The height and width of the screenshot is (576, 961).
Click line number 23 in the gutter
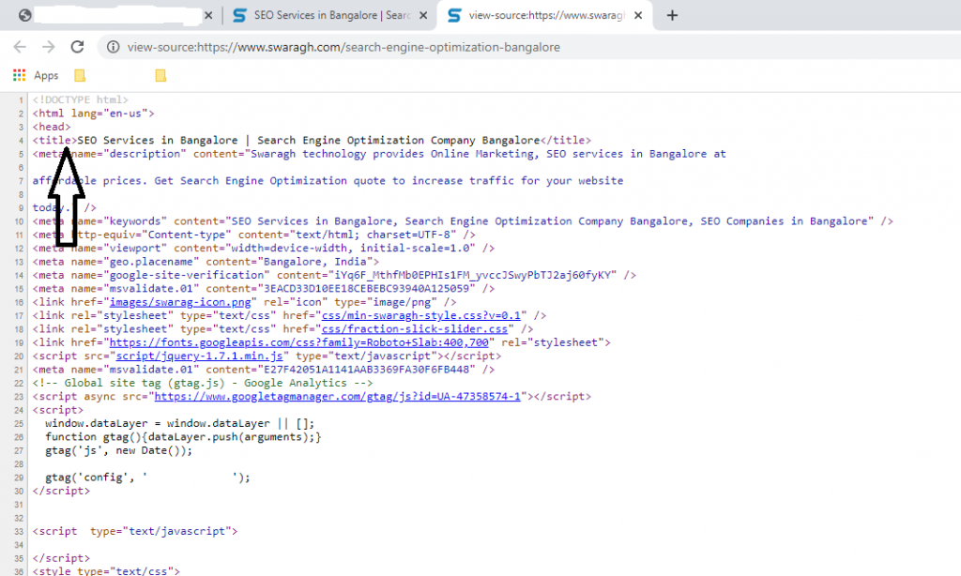pyautogui.click(x=19, y=397)
